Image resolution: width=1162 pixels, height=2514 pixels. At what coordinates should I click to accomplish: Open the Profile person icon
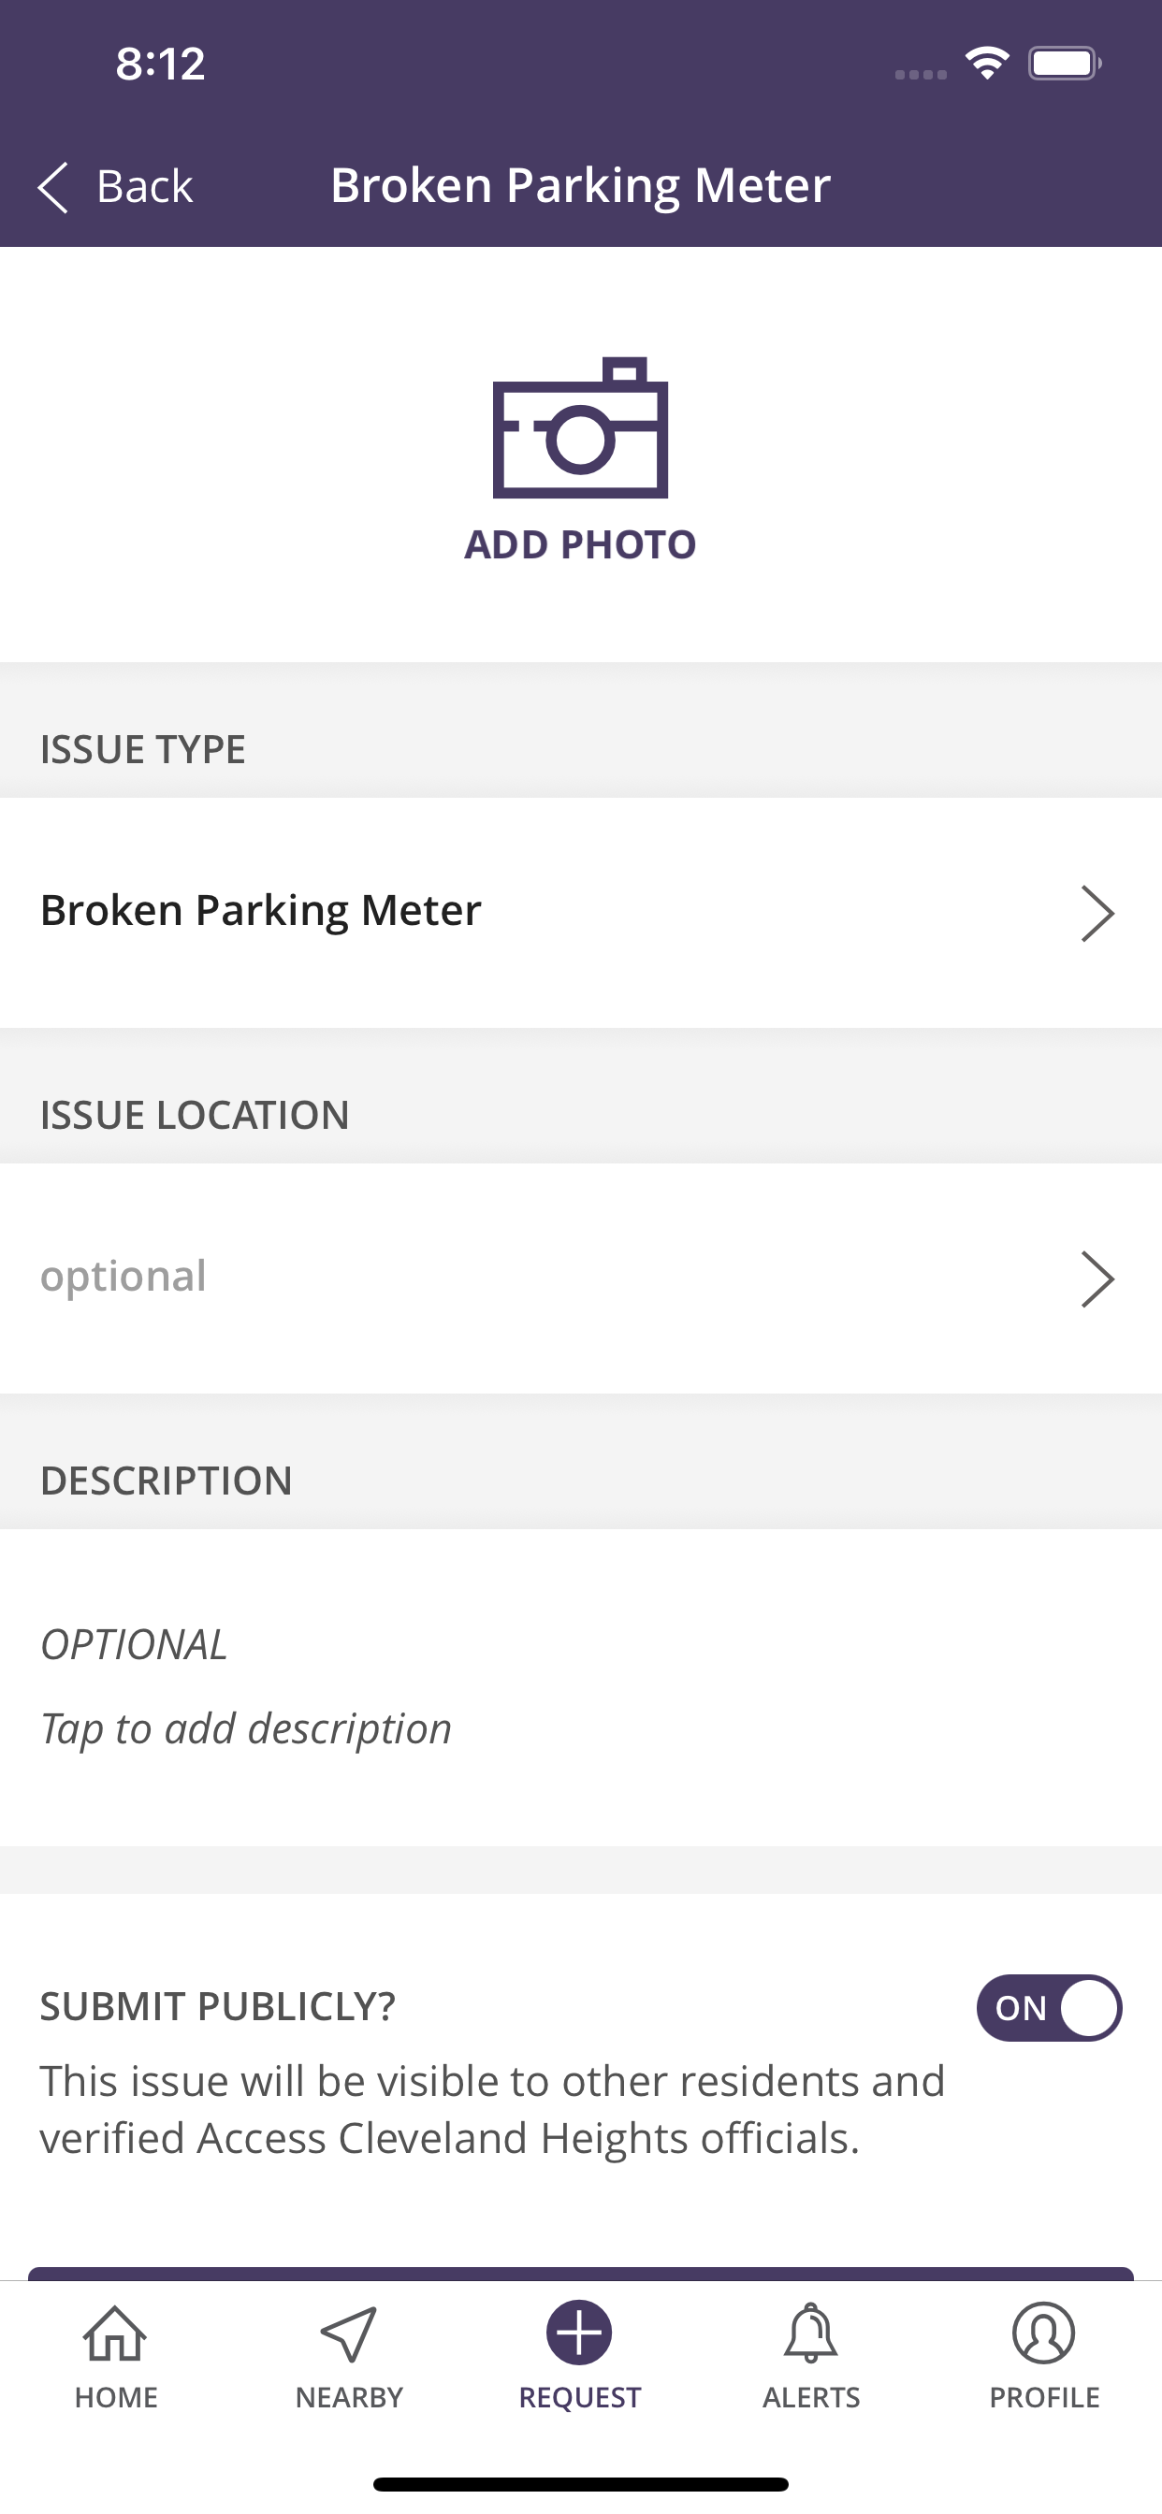pos(1044,2333)
